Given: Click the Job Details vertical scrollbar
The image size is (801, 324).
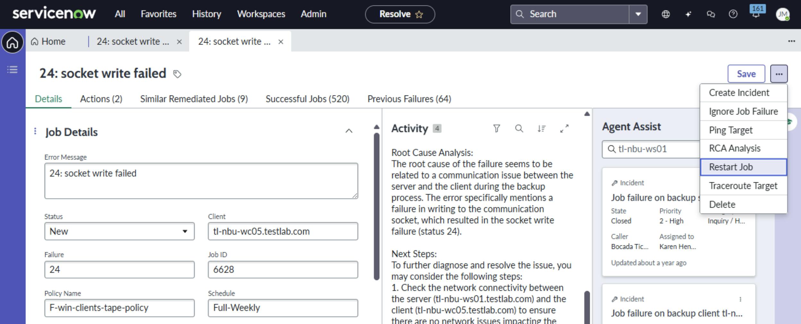Looking at the screenshot, I should pyautogui.click(x=377, y=205).
